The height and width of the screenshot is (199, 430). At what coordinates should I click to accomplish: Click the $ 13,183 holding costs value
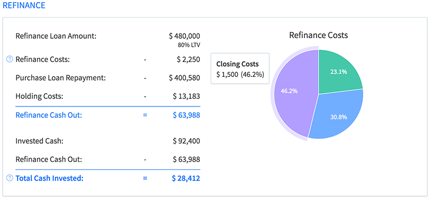tap(187, 96)
